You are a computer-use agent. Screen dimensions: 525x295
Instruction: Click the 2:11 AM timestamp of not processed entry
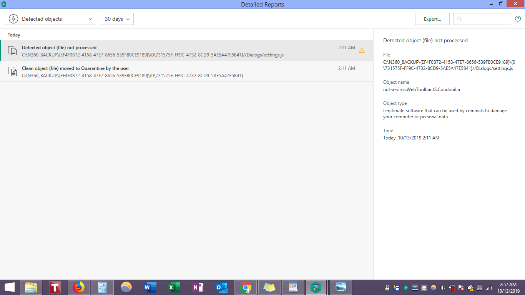(346, 48)
